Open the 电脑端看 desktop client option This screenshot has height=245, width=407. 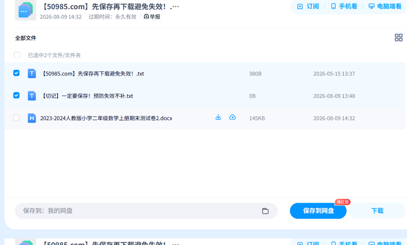point(385,7)
